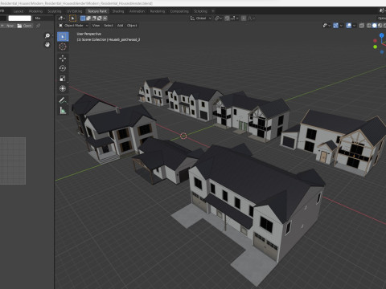Open the pivot point dropdown
Image resolution: width=386 pixels, height=289 pixels.
tap(219, 18)
